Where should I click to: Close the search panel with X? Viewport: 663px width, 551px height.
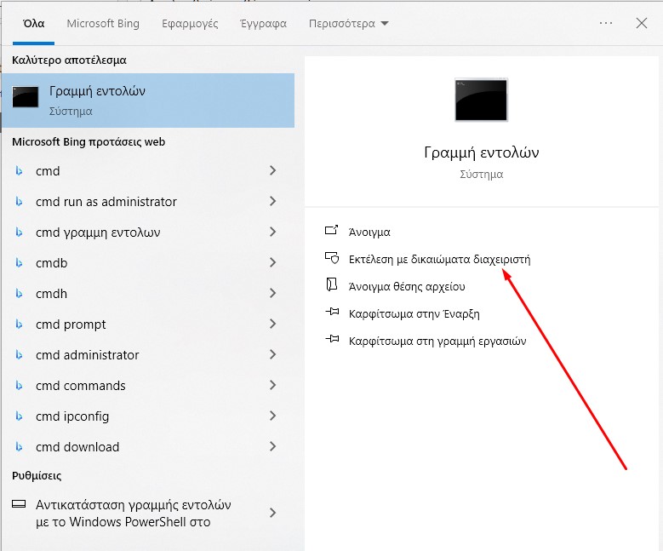point(642,24)
